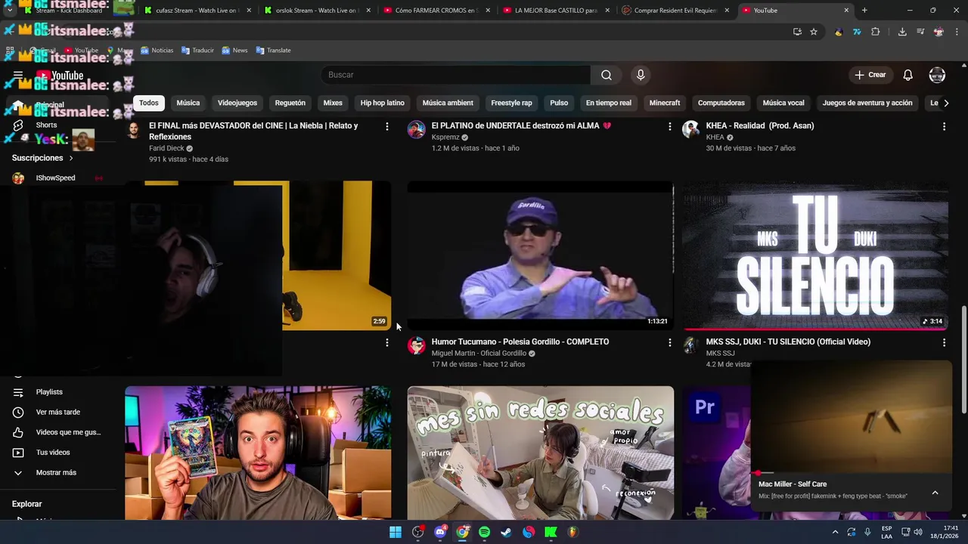The height and width of the screenshot is (544, 968).
Task: Click the search magnifier button
Action: click(607, 75)
